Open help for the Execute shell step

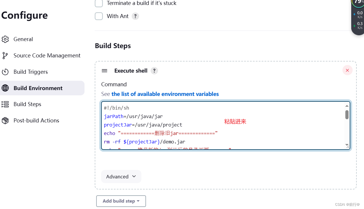(x=154, y=71)
